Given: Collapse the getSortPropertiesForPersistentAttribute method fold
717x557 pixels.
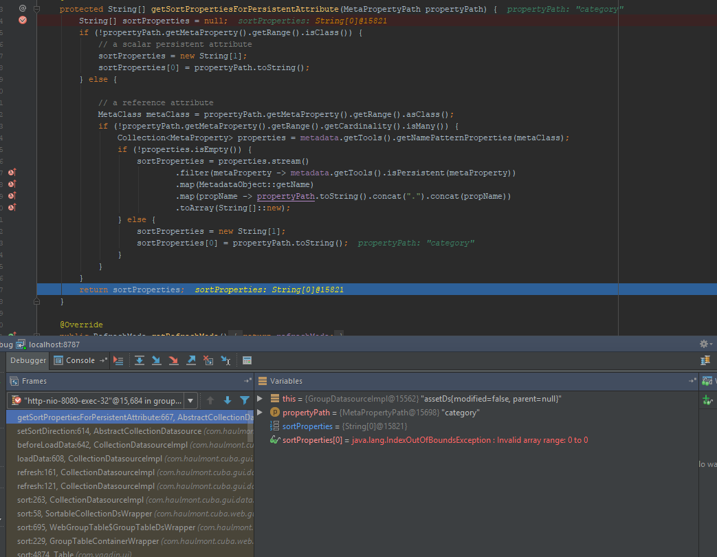Looking at the screenshot, I should click(x=37, y=9).
